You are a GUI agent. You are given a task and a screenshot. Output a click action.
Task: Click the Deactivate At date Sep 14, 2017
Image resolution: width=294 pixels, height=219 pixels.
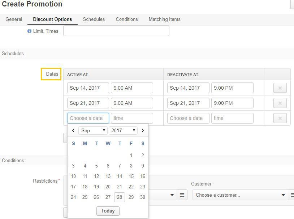tap(188, 88)
